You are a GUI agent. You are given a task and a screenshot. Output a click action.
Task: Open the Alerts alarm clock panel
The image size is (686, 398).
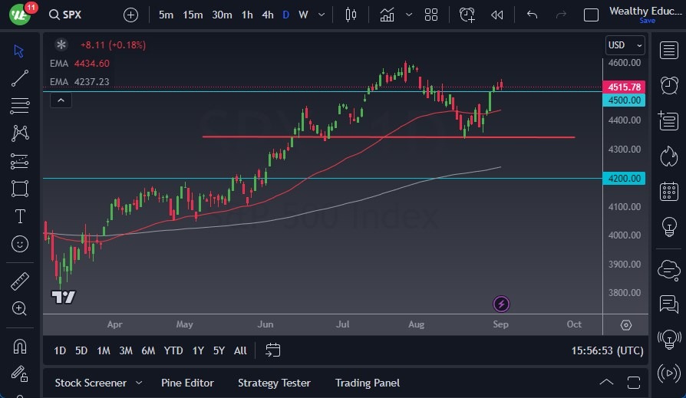pyautogui.click(x=668, y=84)
